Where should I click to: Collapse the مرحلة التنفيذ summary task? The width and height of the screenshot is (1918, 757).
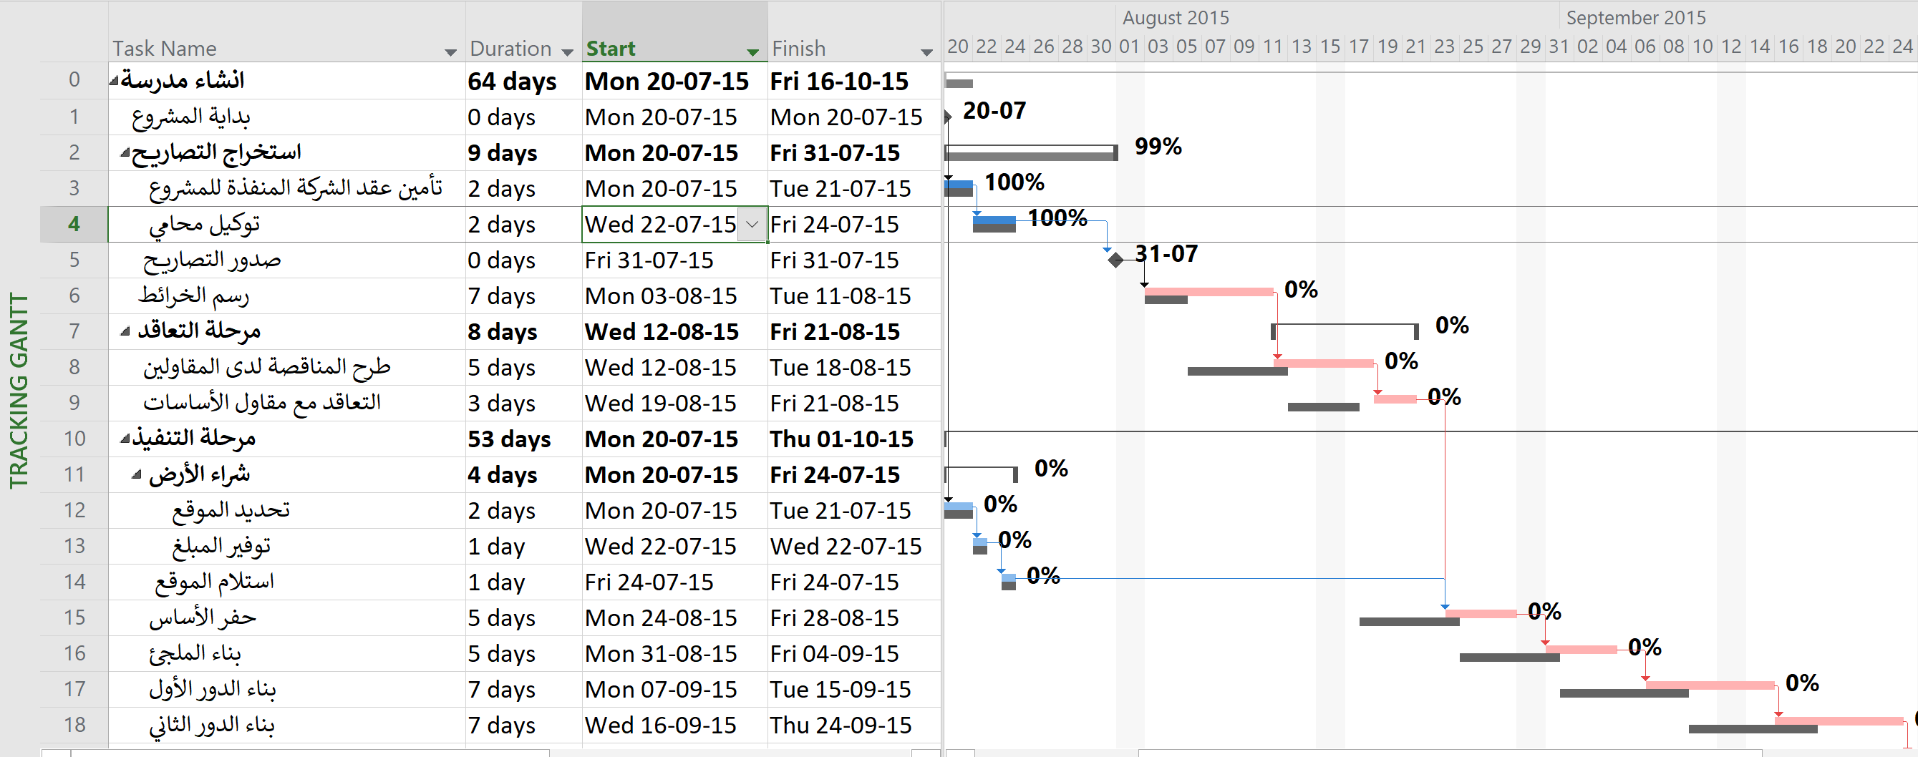(125, 439)
